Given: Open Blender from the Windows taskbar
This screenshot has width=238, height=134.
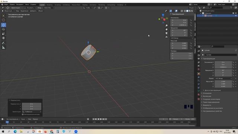Looking at the screenshot, I should [39, 131].
